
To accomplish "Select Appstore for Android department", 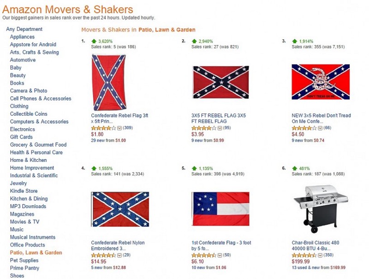I will coord(33,45).
